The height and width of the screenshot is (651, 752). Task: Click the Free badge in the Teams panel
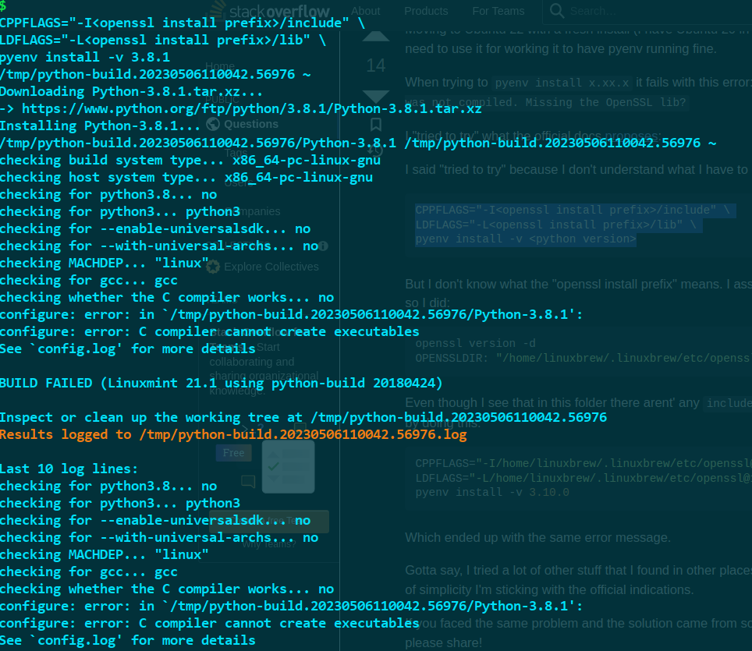point(234,452)
